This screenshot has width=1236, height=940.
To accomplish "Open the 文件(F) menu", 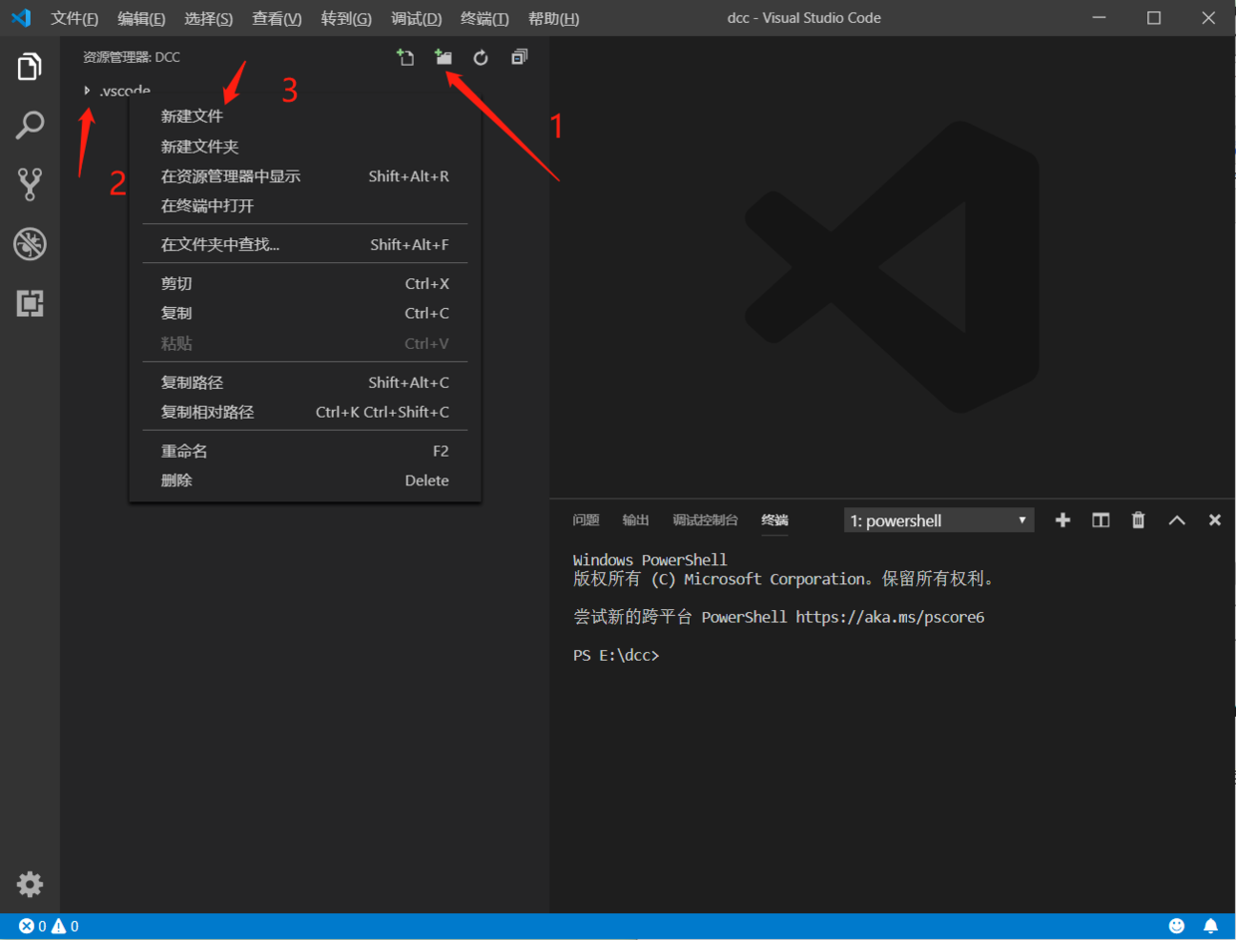I will pos(75,19).
